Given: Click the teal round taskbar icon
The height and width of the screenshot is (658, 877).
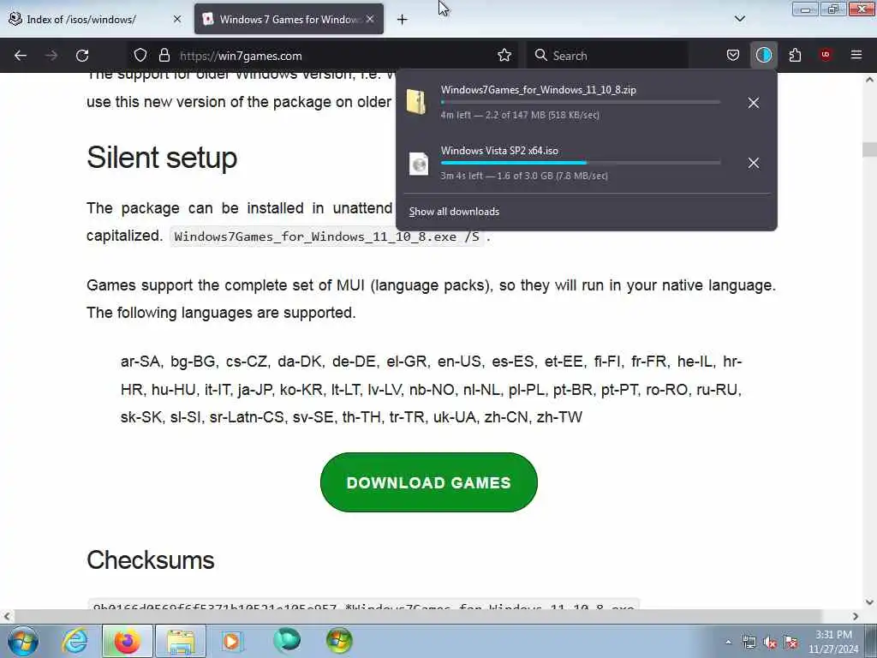Looking at the screenshot, I should [x=287, y=641].
